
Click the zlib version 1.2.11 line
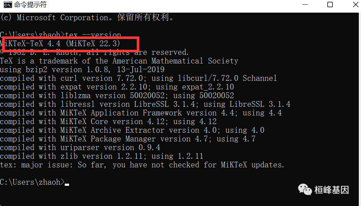(102, 156)
